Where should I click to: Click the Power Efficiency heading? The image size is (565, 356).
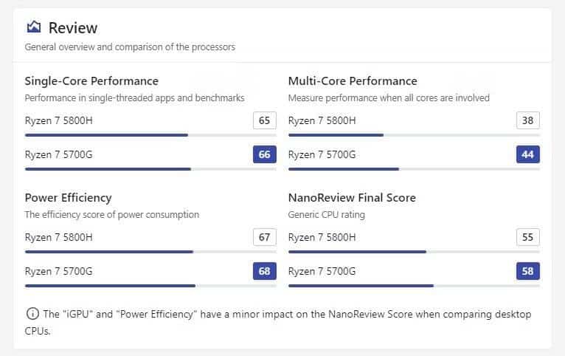click(x=69, y=197)
